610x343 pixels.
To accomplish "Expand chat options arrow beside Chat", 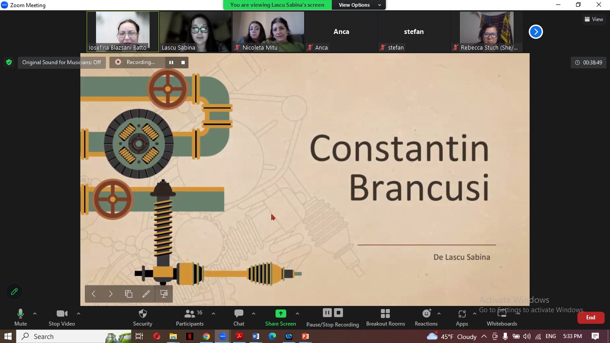I will [x=253, y=314].
